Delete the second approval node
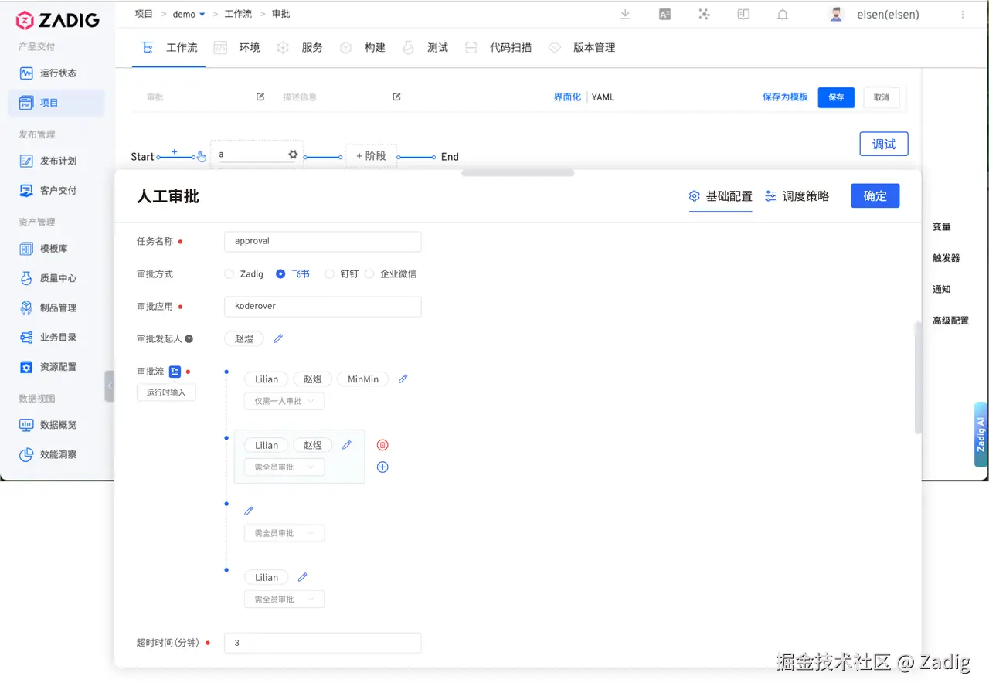 tap(382, 445)
